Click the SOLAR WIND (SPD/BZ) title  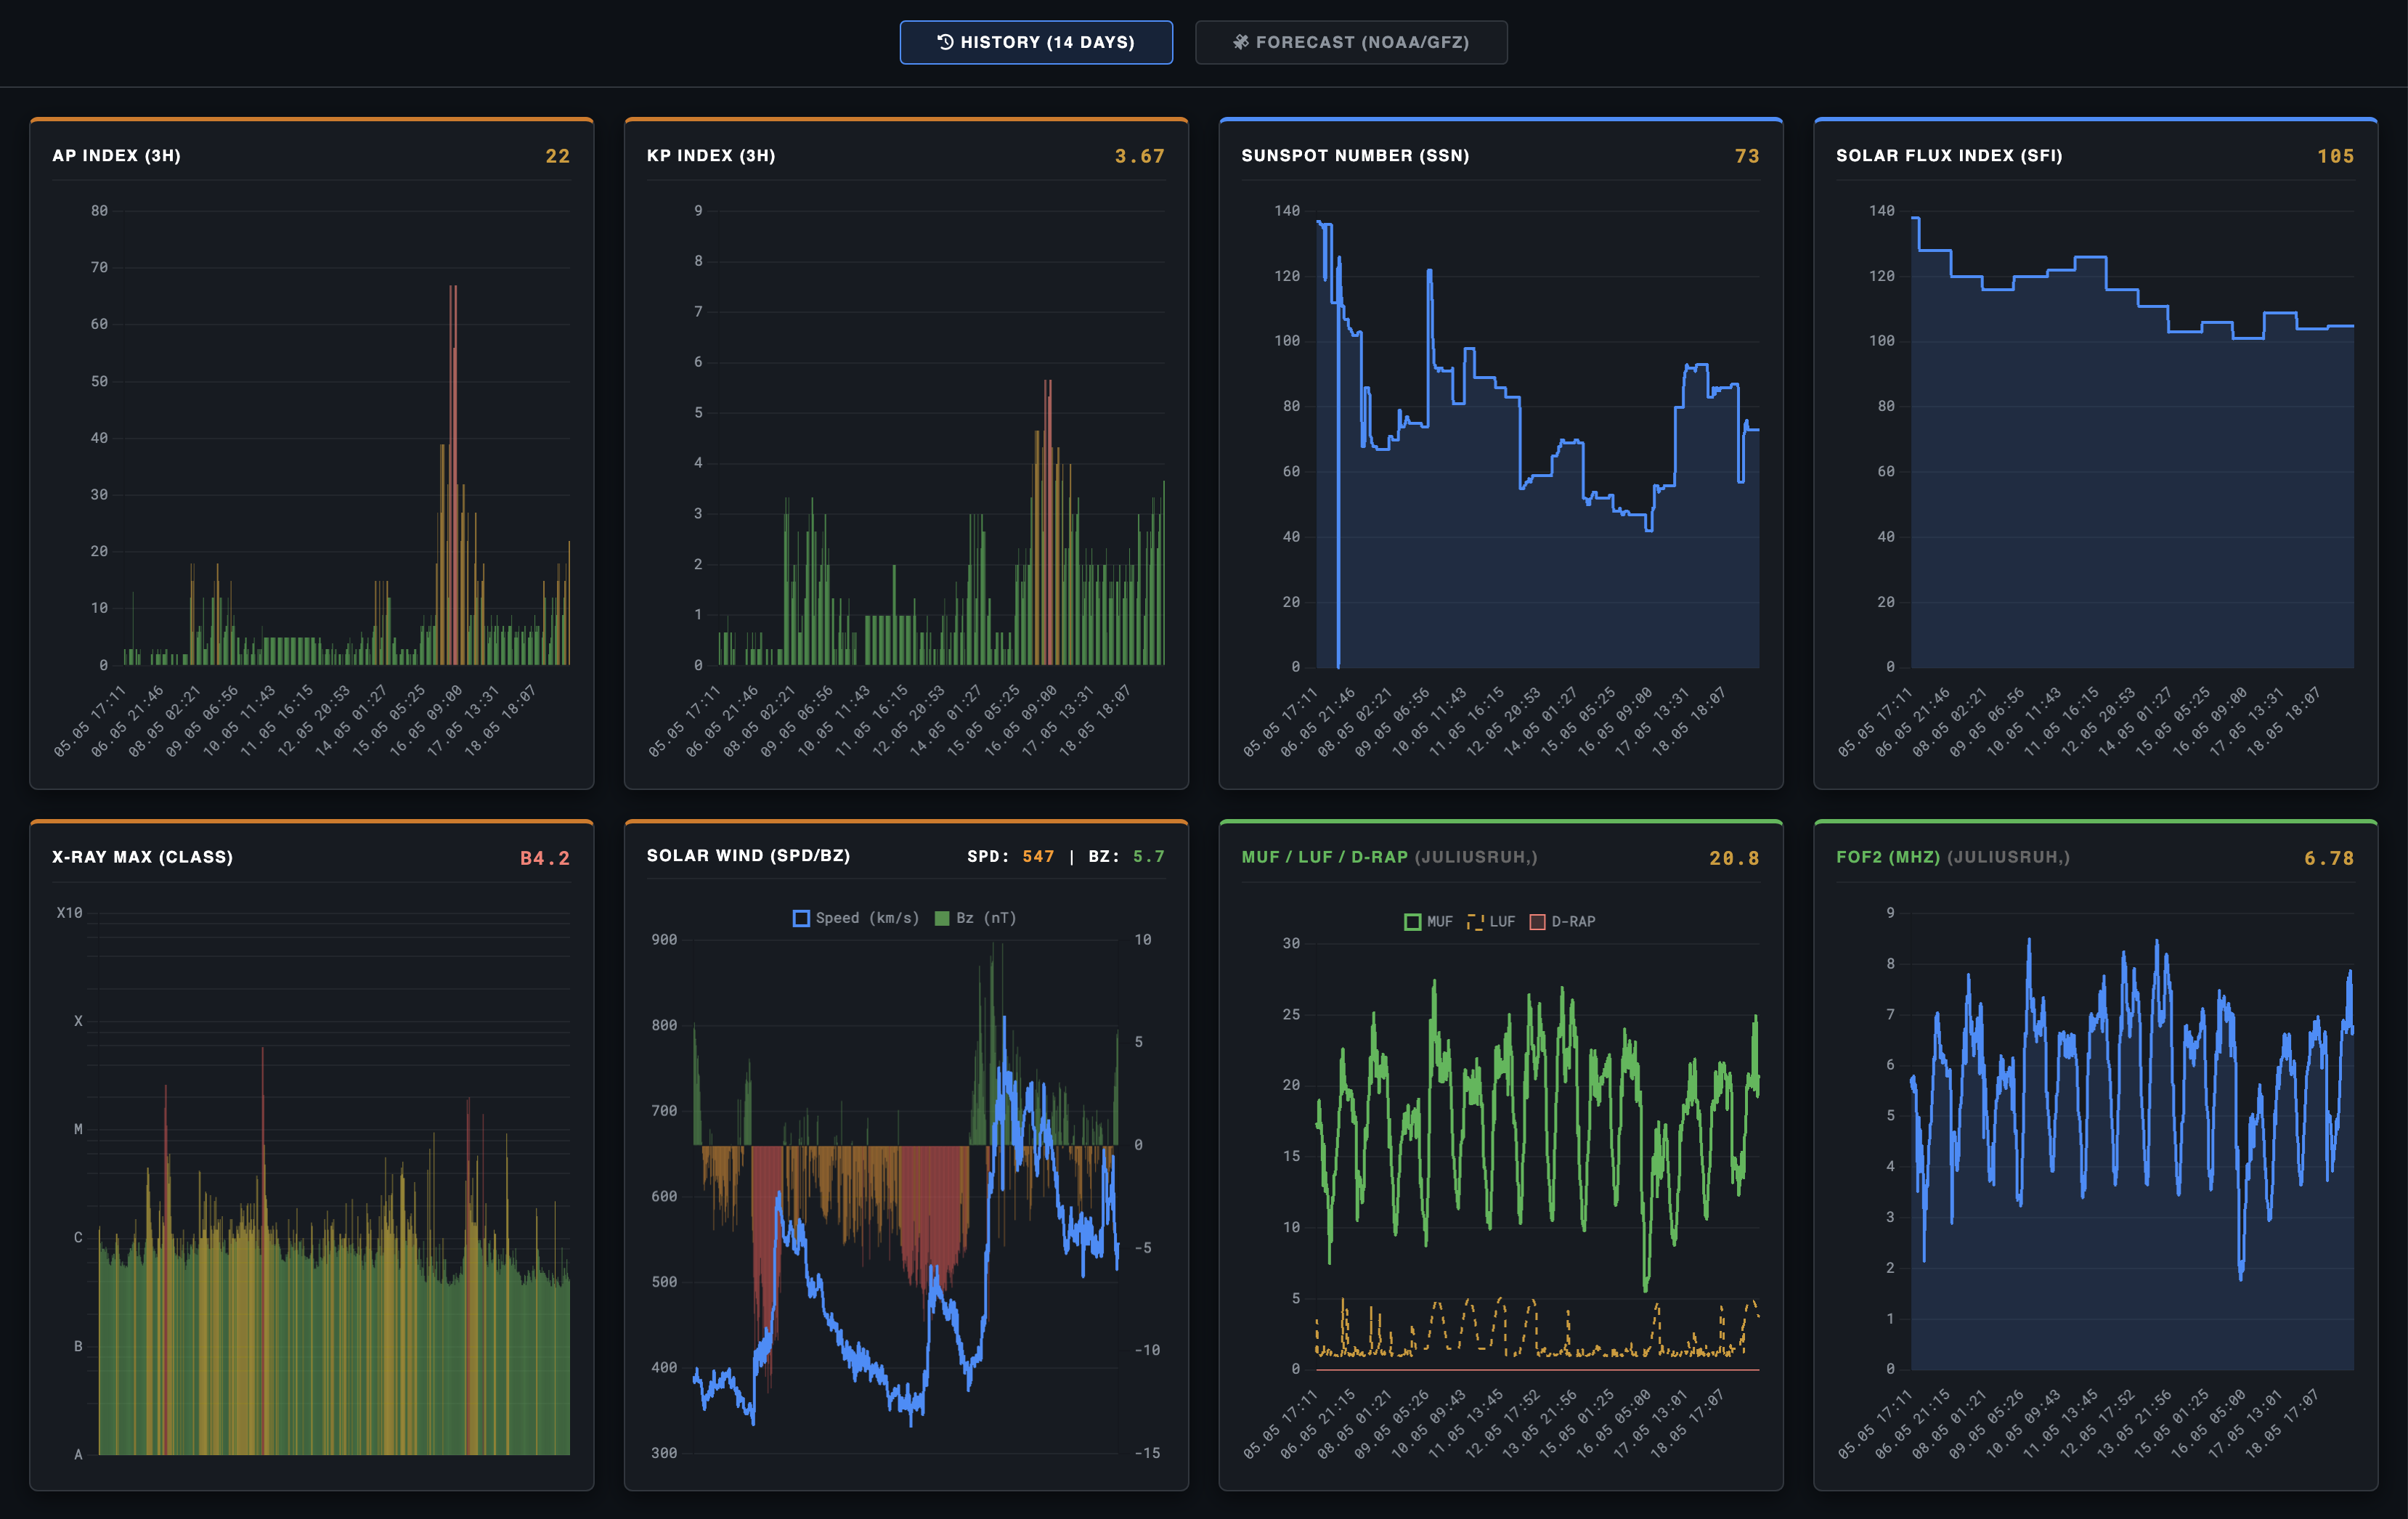click(x=748, y=856)
